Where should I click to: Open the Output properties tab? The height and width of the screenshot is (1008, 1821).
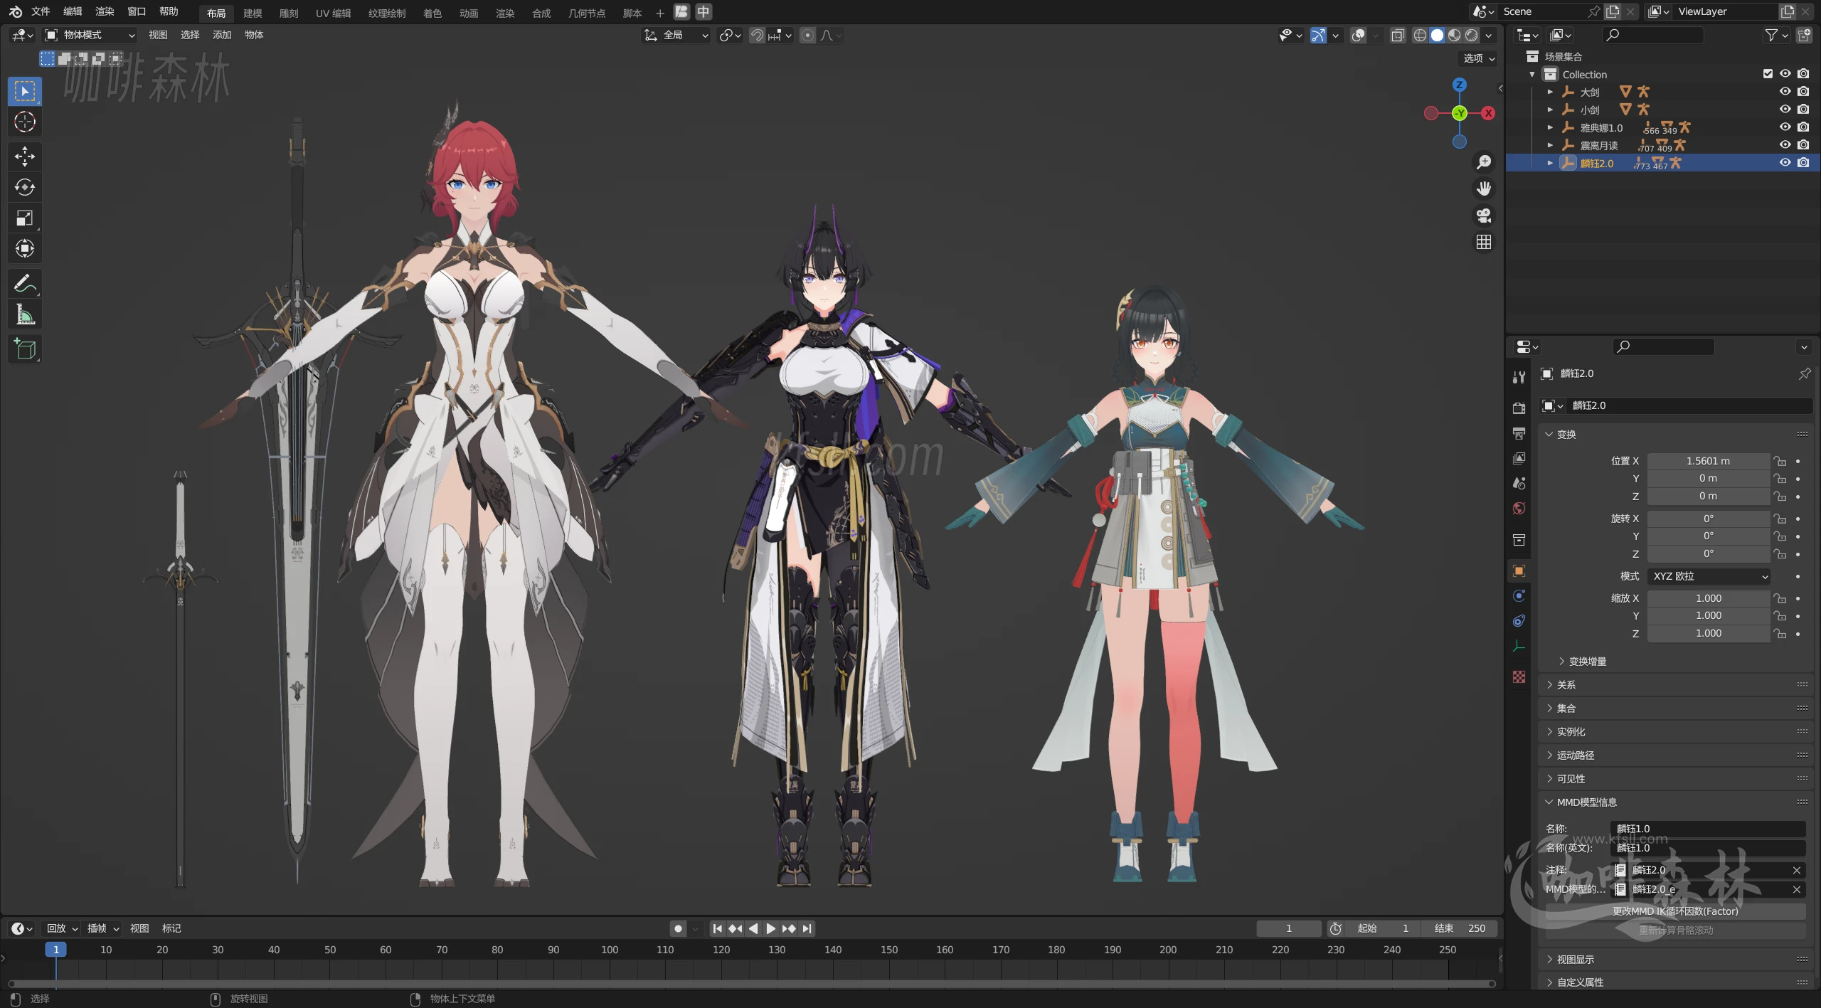(x=1519, y=433)
